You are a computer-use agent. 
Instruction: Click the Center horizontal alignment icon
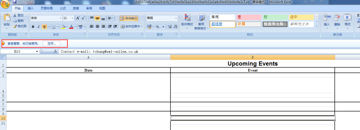97,26
